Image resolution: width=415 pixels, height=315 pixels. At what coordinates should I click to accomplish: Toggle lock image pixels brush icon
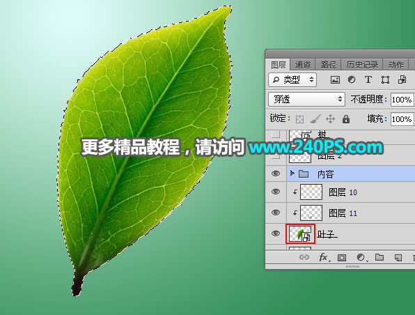click(x=315, y=119)
